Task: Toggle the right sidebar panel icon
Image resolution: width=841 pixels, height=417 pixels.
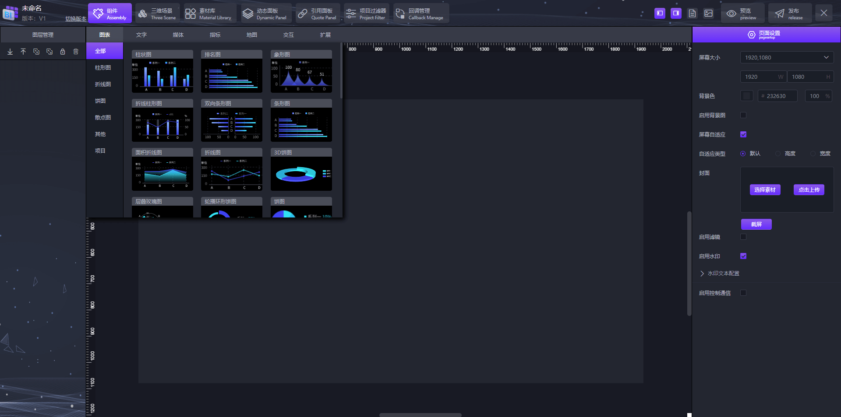Action: (676, 13)
